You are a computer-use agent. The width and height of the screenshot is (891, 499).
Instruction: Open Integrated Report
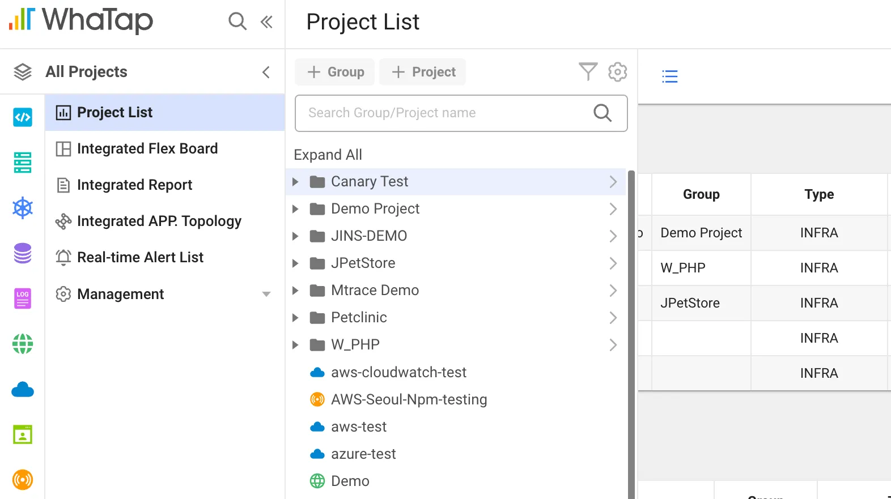click(165, 185)
